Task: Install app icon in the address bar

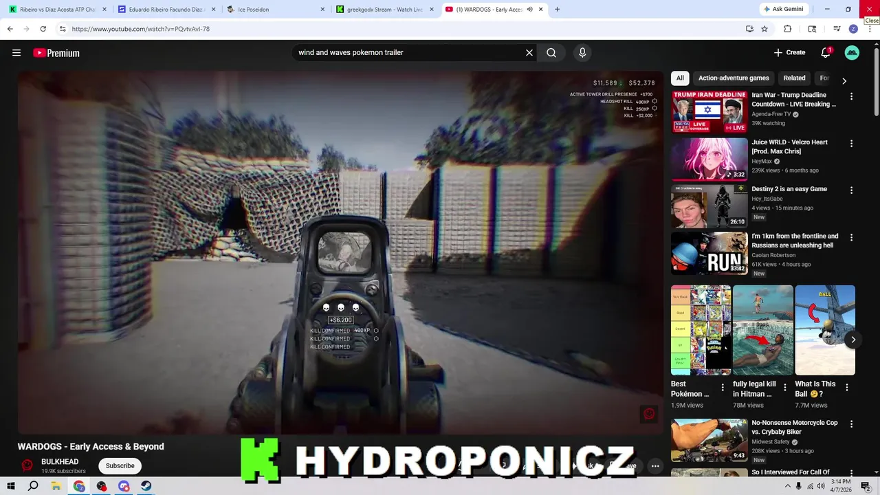Action: [x=749, y=29]
